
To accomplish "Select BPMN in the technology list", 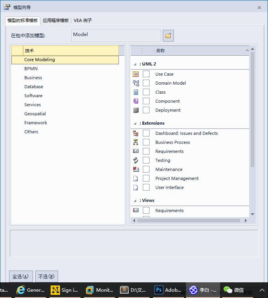I will (31, 69).
